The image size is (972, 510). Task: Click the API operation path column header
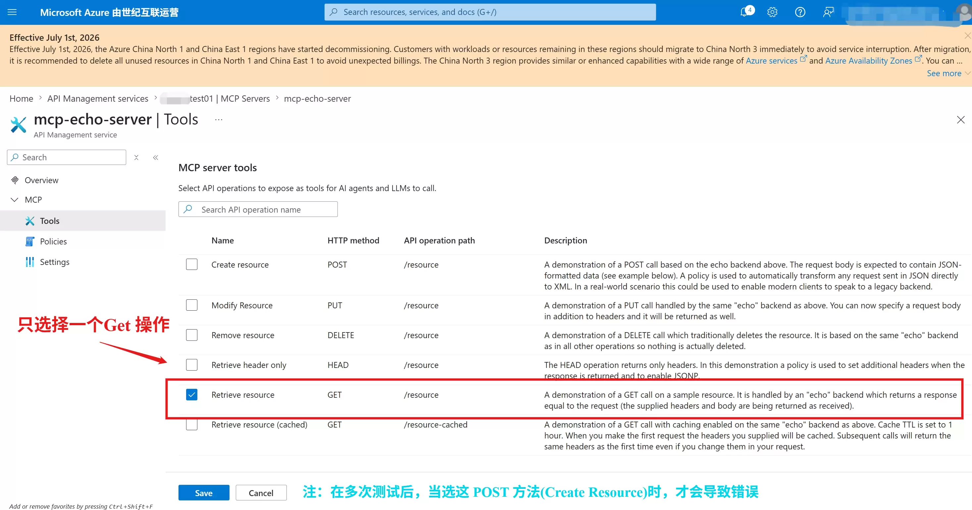click(439, 240)
